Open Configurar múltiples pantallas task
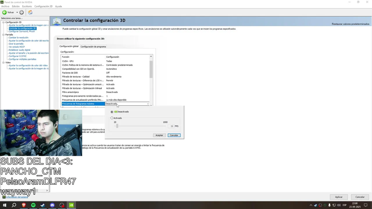372x209 pixels. coord(22,59)
